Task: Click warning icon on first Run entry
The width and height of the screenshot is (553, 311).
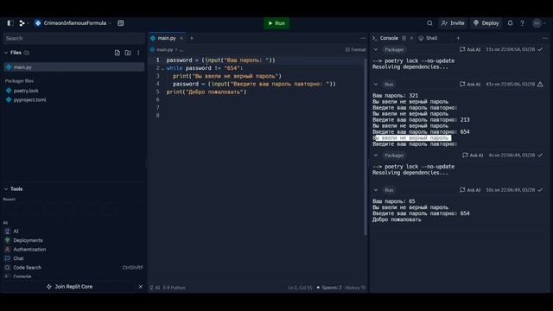Action: [540, 85]
